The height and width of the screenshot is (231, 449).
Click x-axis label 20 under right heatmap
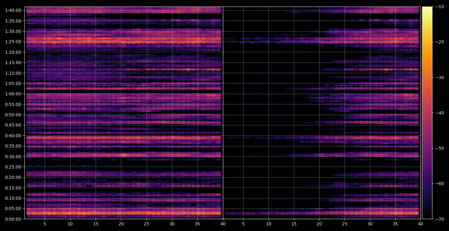319,224
